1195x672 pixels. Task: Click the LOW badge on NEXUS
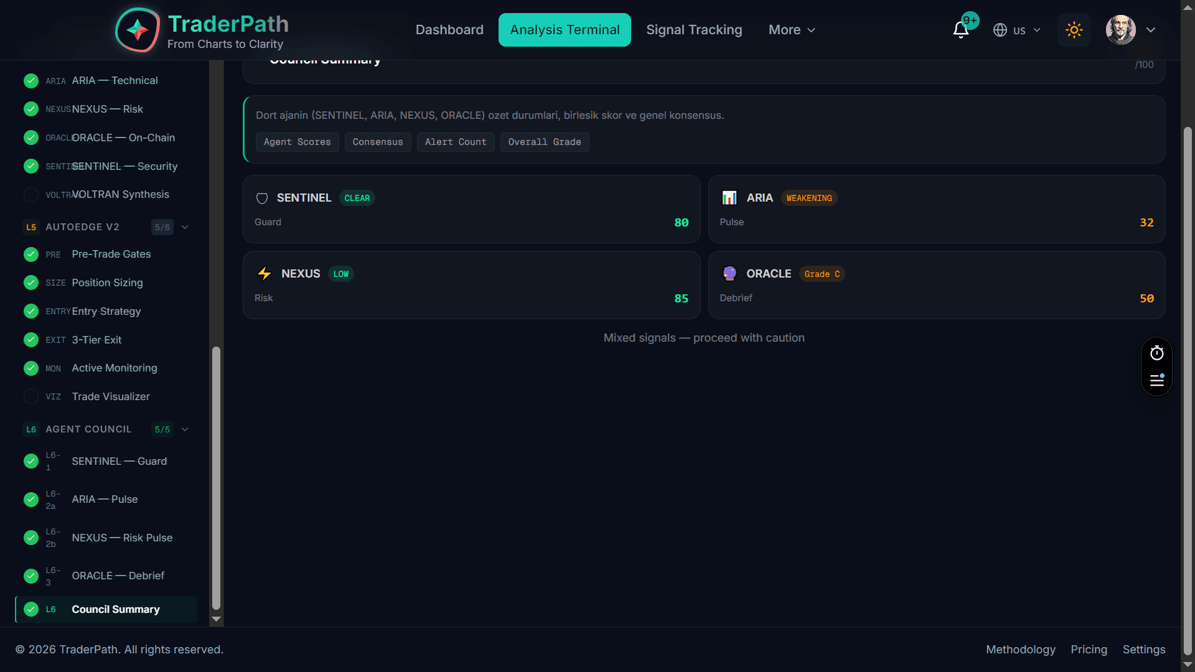pos(341,274)
